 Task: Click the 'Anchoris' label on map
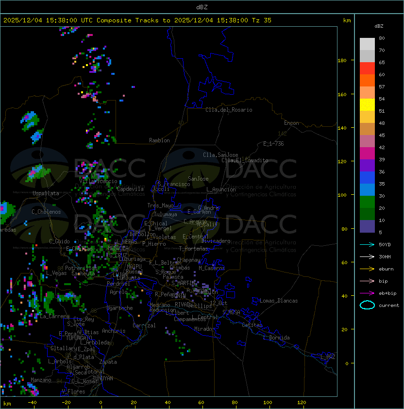pos(114,331)
